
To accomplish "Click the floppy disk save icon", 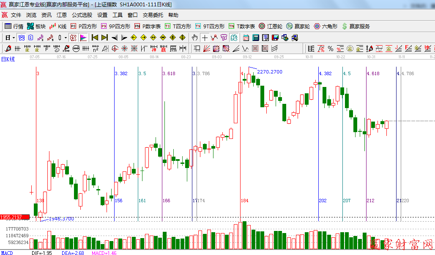I will pos(275,38).
